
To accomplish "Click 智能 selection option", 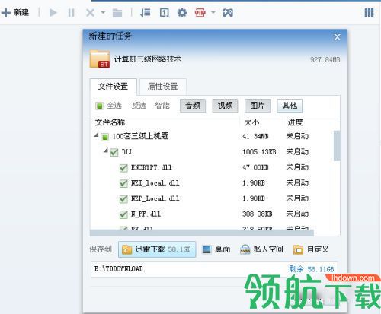I will pos(162,106).
